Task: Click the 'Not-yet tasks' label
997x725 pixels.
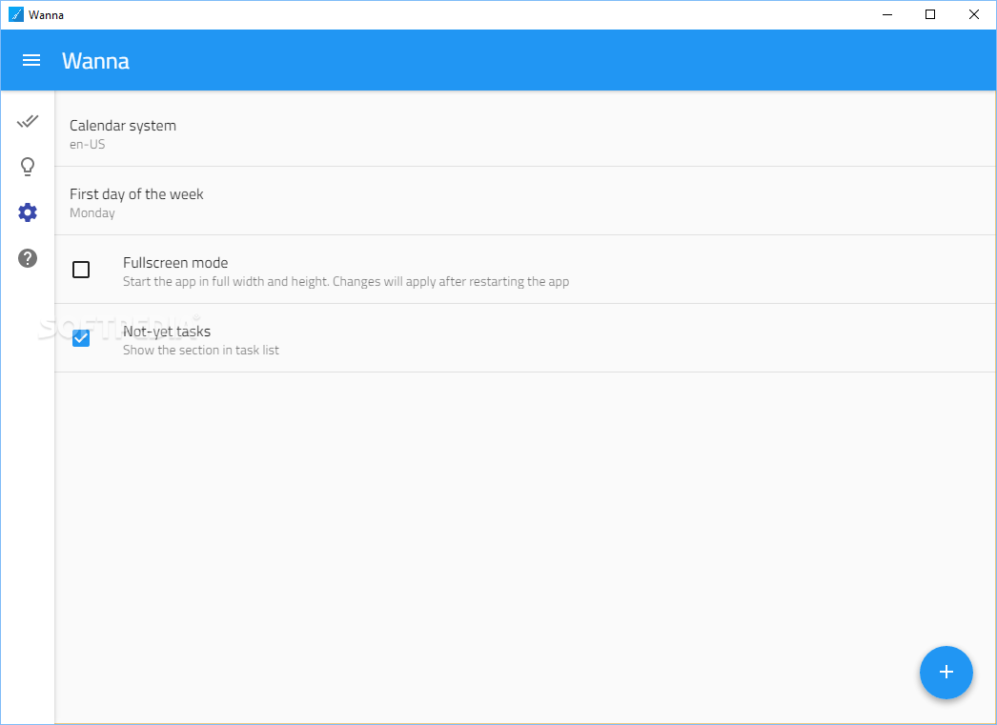Action: coord(167,331)
